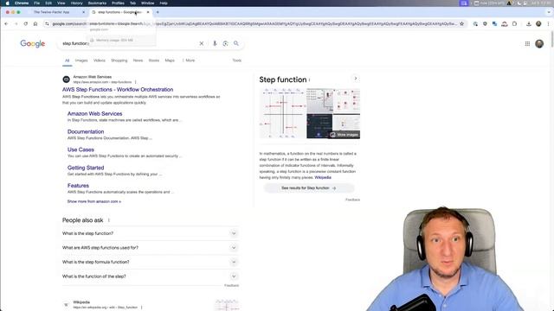
Task: Click the Google logo
Action: pyautogui.click(x=33, y=43)
